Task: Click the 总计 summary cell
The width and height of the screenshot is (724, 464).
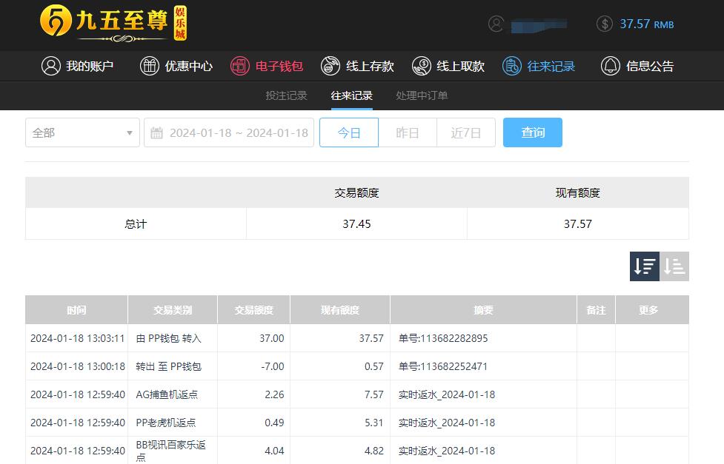Action: [136, 224]
